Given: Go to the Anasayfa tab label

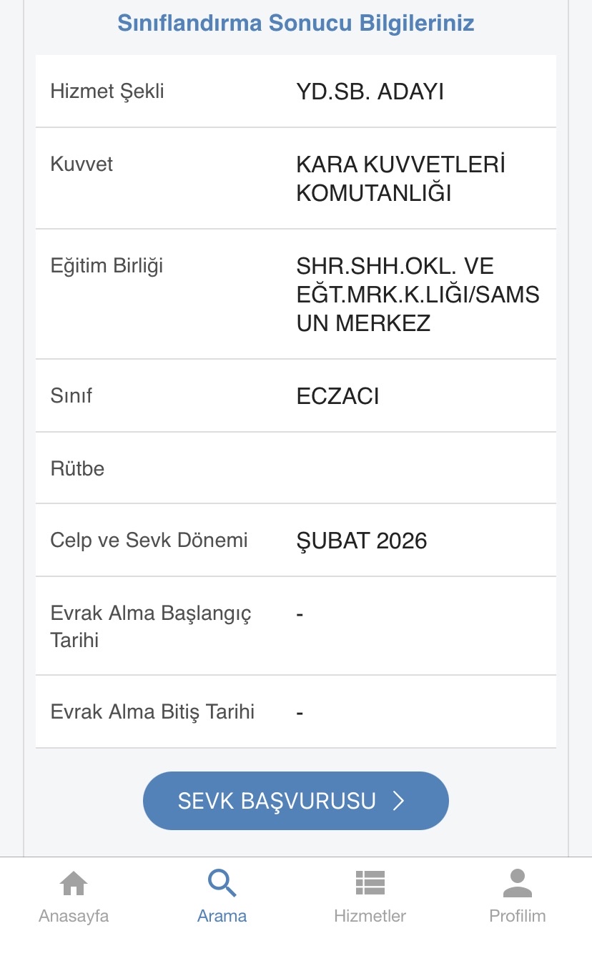Looking at the screenshot, I should [74, 916].
